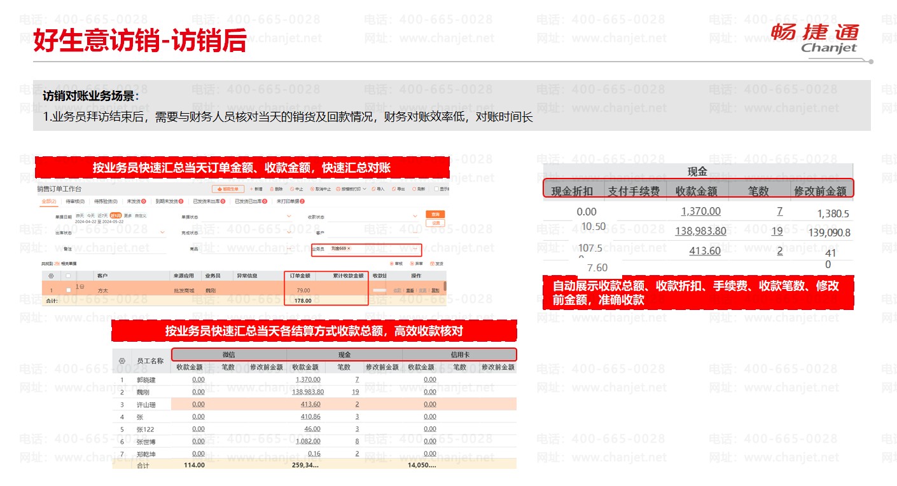
Task: Click the 弃审 icon above the order table
Action: (x=412, y=264)
